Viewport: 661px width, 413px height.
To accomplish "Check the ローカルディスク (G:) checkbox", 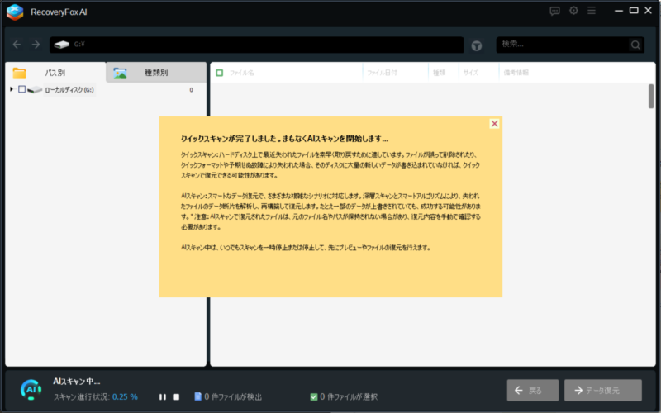I will pos(21,89).
